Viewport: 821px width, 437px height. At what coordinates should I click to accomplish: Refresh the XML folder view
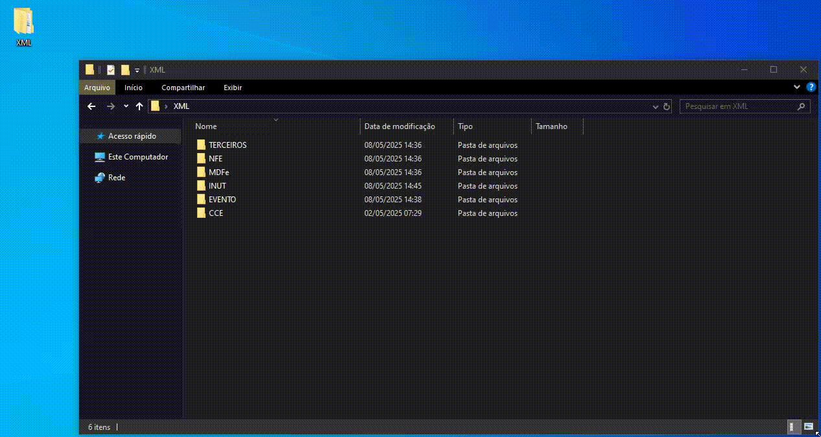tap(666, 106)
